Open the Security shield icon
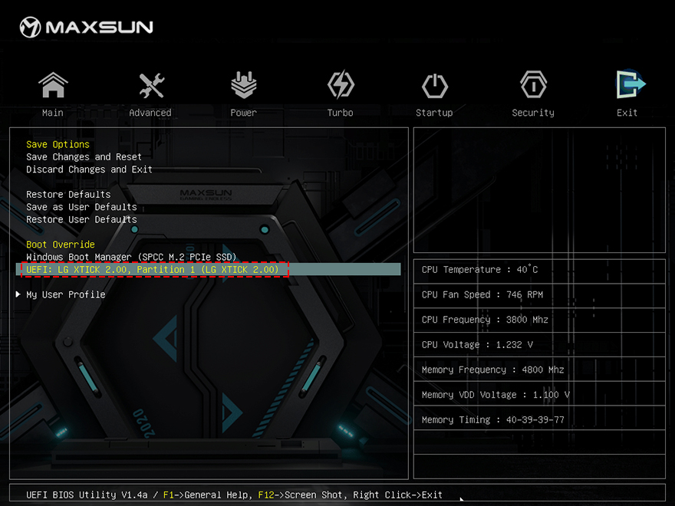 coord(533,85)
